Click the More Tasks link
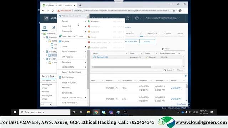Image resolution: width=228 pixels, height=128 pixels. click(181, 104)
